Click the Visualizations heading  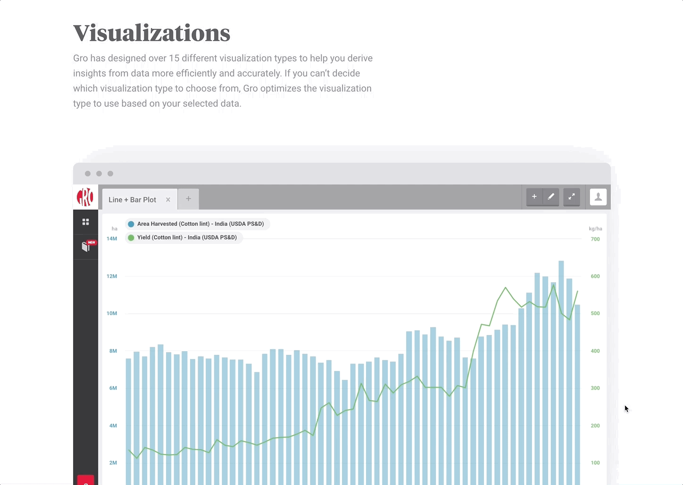152,33
